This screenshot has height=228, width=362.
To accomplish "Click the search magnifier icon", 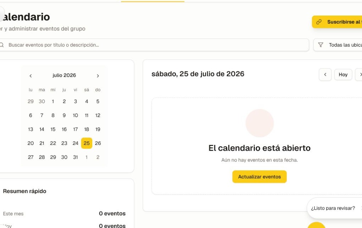I will coord(2,45).
